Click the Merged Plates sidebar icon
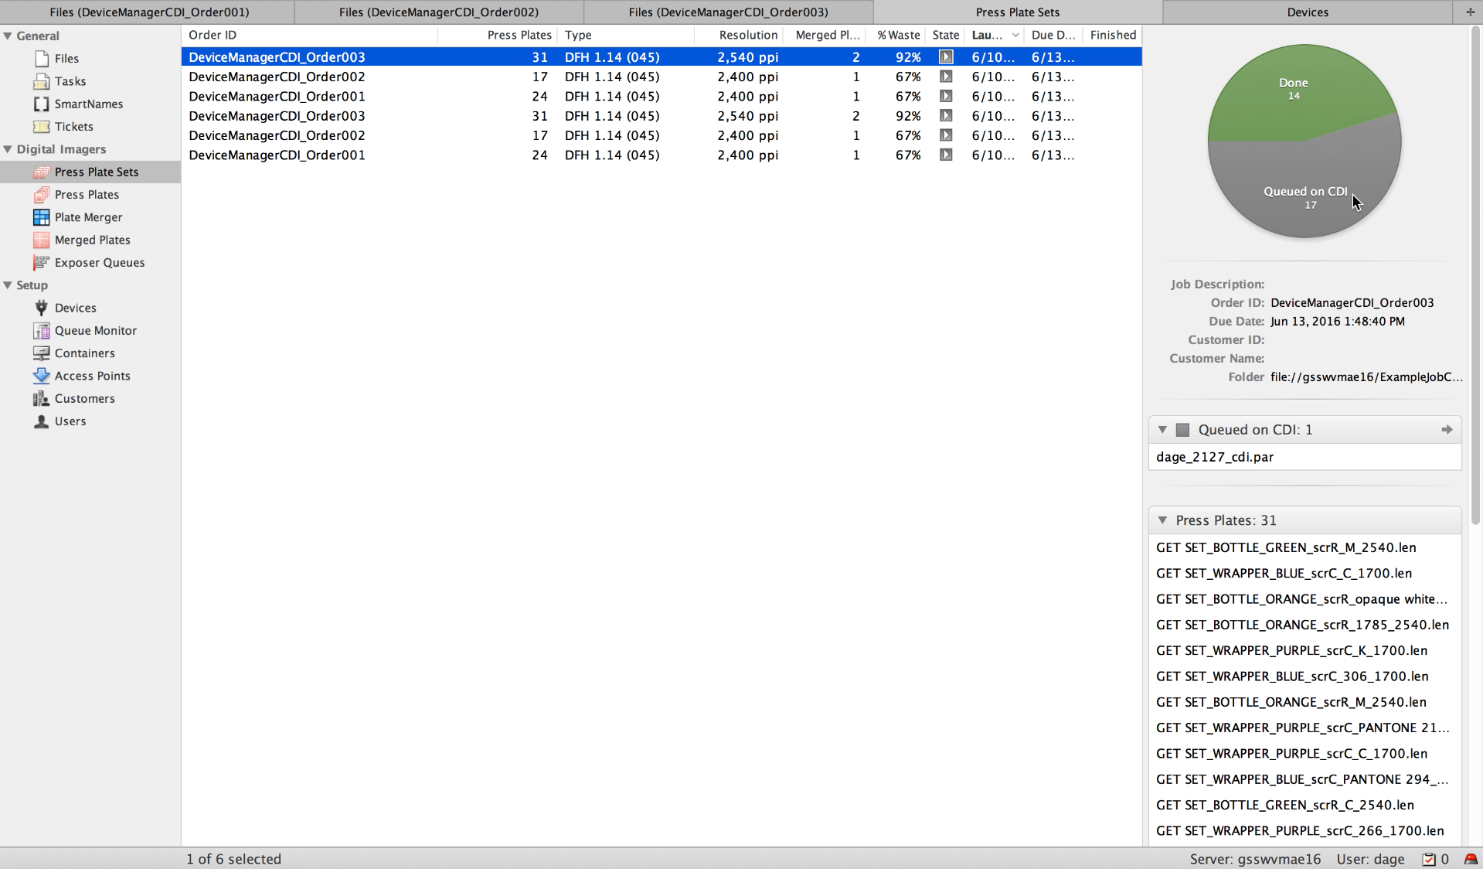The image size is (1483, 869). (x=41, y=240)
